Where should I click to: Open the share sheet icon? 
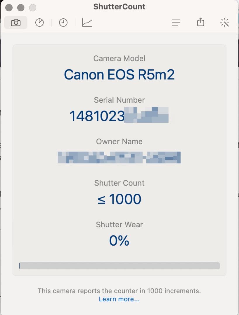(200, 22)
